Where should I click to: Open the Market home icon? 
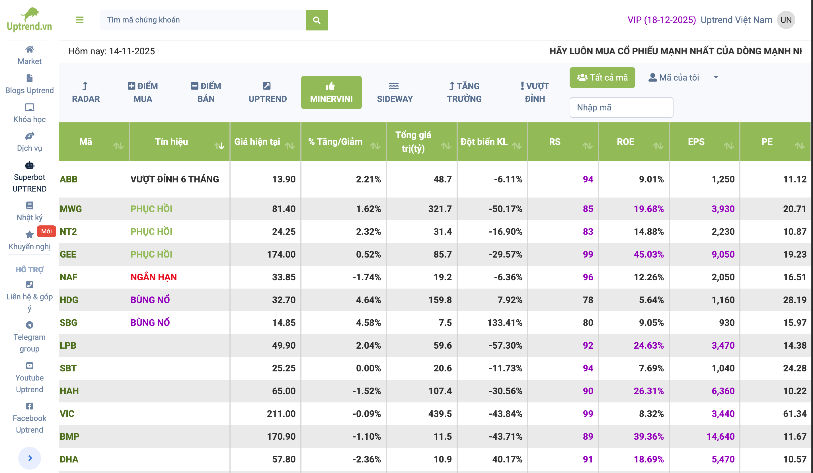29,49
